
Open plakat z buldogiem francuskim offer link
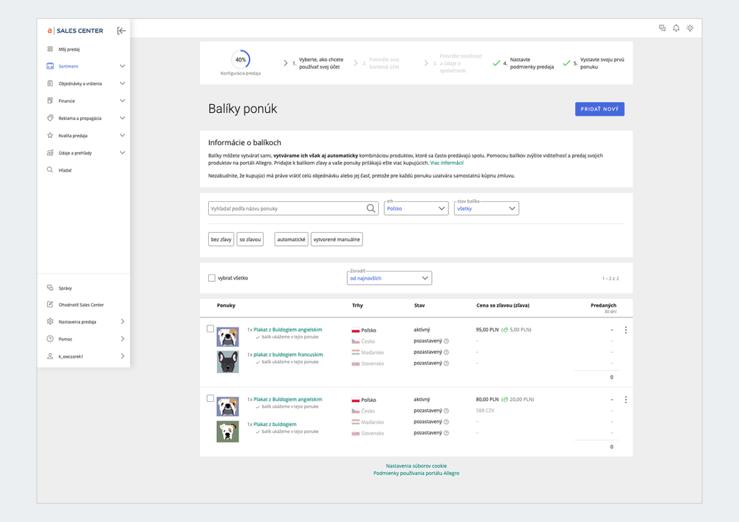[288, 355]
